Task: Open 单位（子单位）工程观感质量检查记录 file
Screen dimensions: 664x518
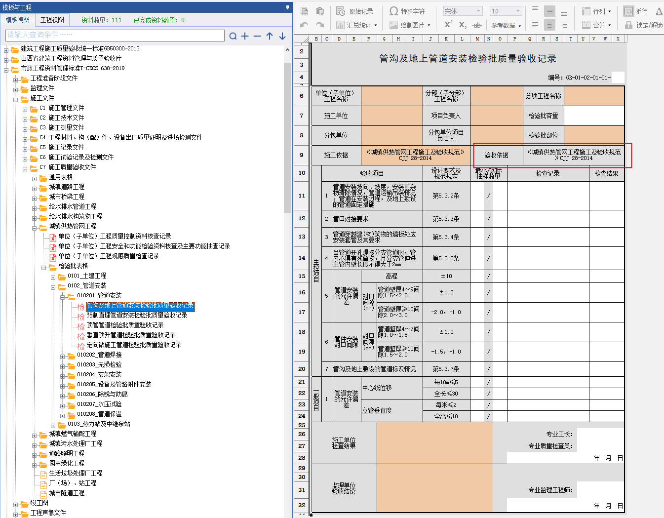Action: click(x=109, y=256)
